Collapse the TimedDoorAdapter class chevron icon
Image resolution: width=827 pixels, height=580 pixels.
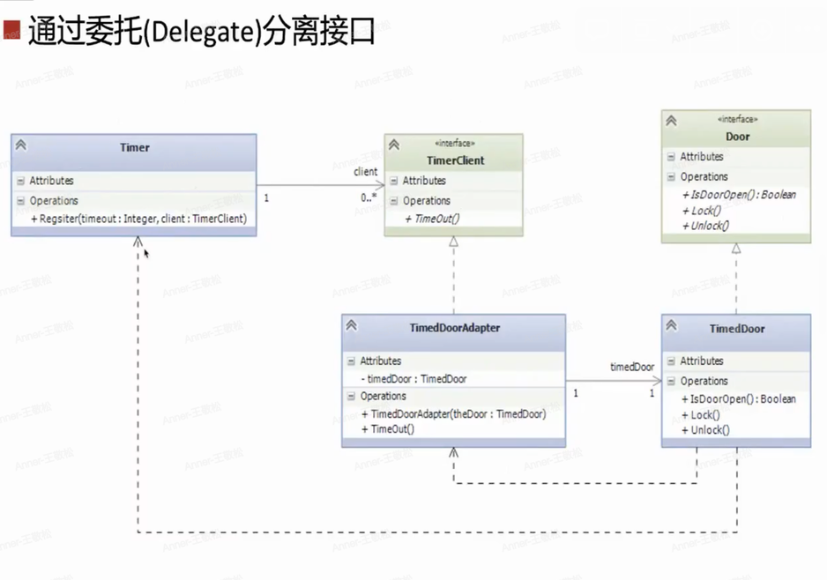coord(352,326)
